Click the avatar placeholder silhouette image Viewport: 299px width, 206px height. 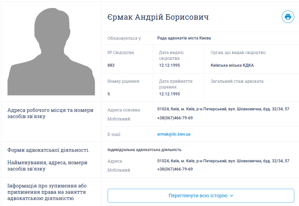tap(51, 52)
